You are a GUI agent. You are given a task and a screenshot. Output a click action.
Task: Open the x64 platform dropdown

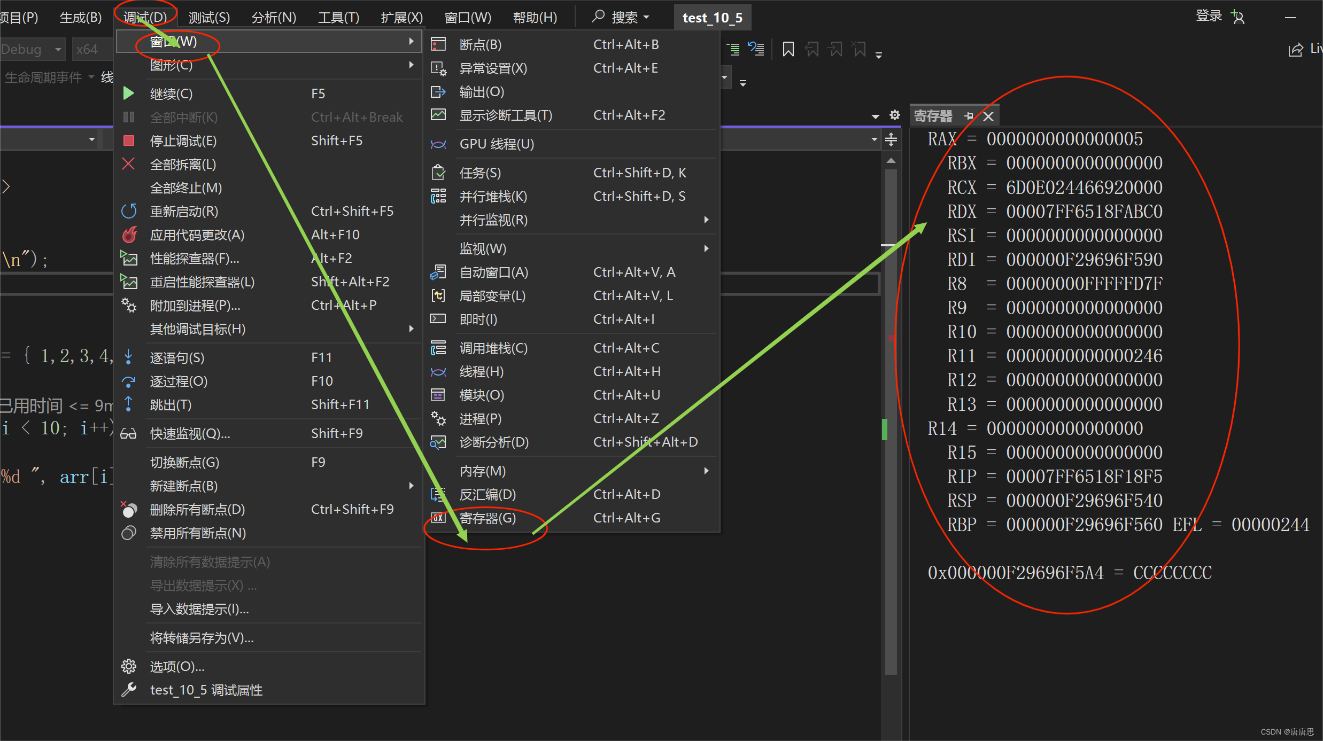coord(92,49)
